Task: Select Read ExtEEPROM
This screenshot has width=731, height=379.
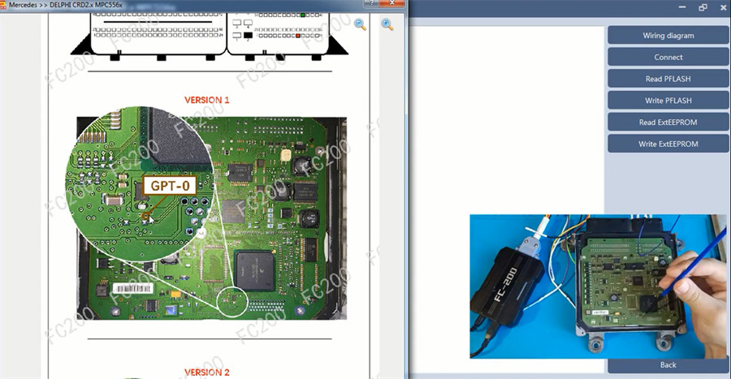Action: [668, 122]
